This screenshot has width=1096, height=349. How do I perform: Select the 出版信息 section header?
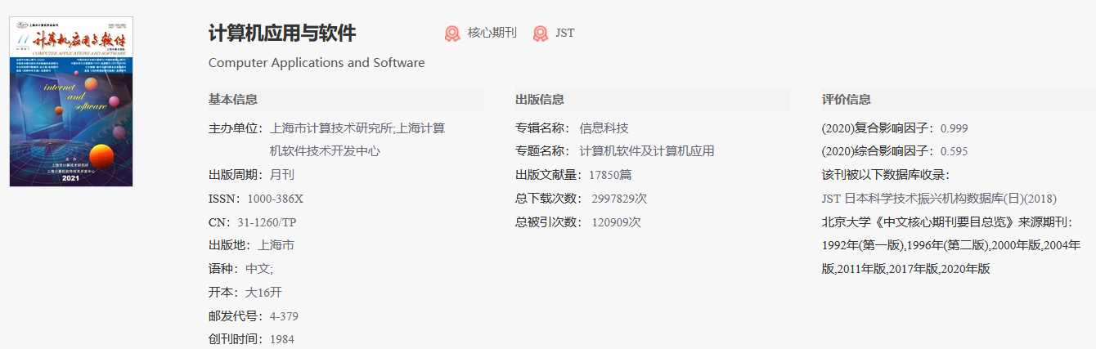(540, 100)
